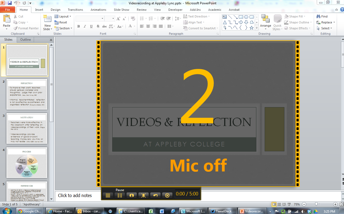Open the Arrange dropdown
Viewport: 344px width, 214px height.
[x=265, y=22]
